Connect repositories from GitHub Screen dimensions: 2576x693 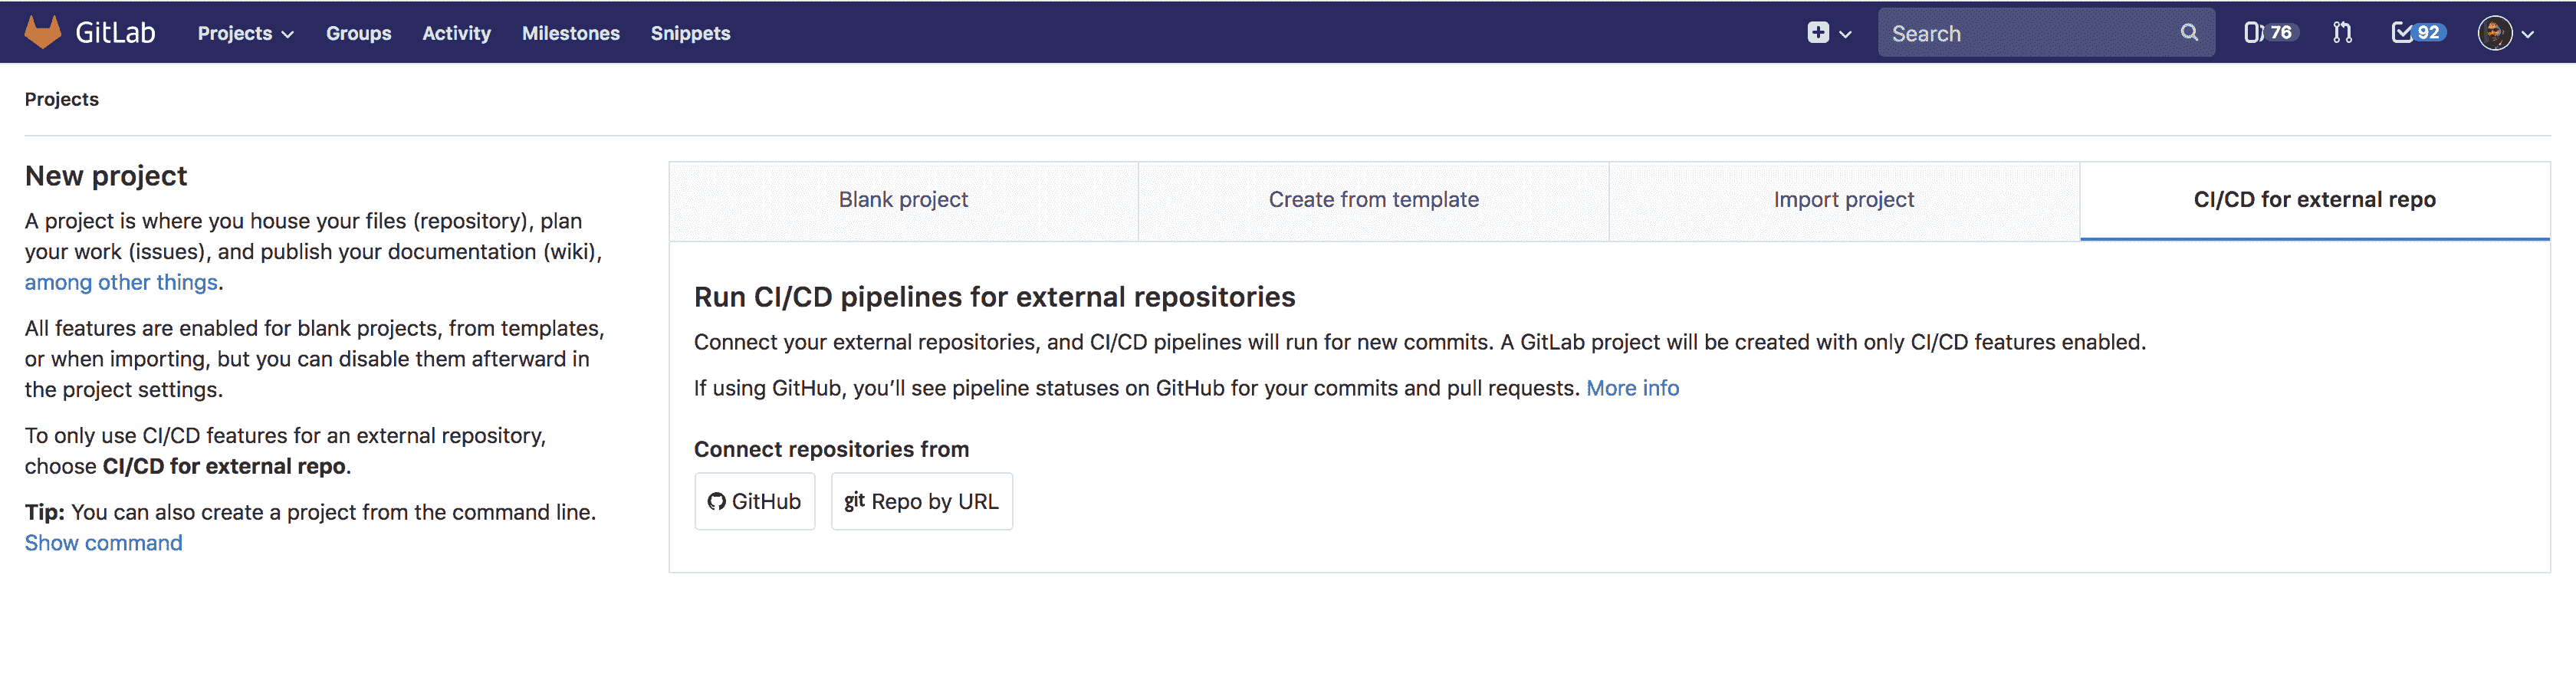(755, 501)
